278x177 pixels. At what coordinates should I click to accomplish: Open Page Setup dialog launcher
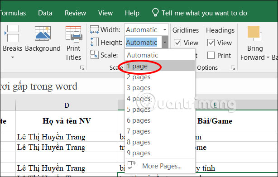(82, 68)
